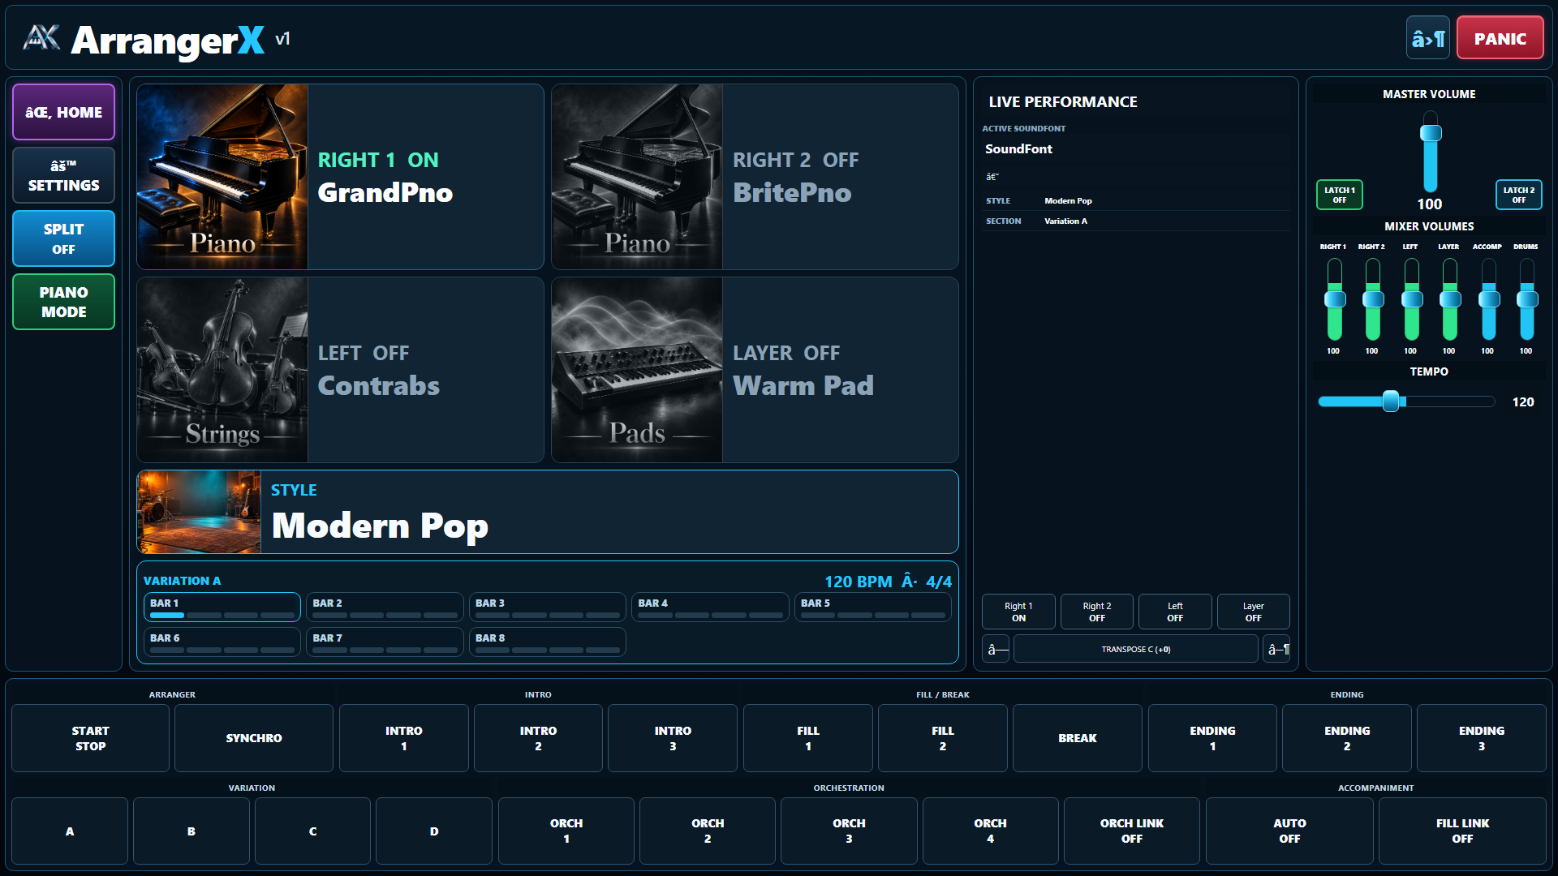Screen dimensions: 1558x876
Task: Open the SETTINGS page
Action: [63, 175]
